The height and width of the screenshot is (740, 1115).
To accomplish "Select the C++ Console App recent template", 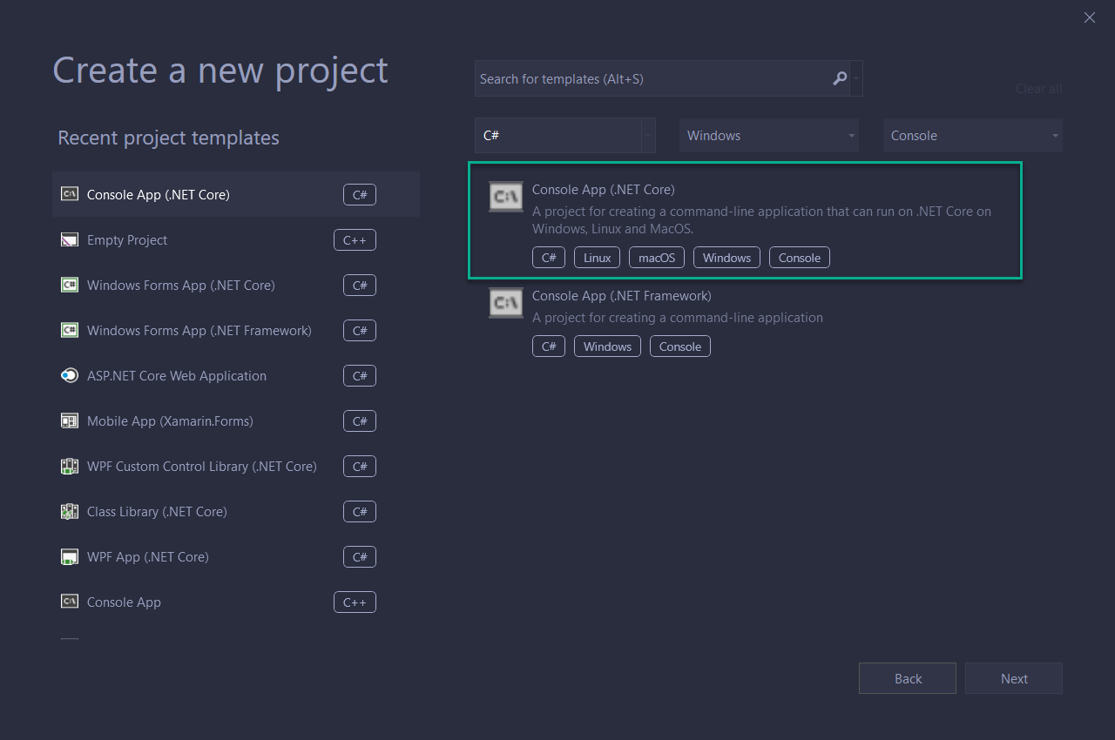I will click(x=236, y=602).
